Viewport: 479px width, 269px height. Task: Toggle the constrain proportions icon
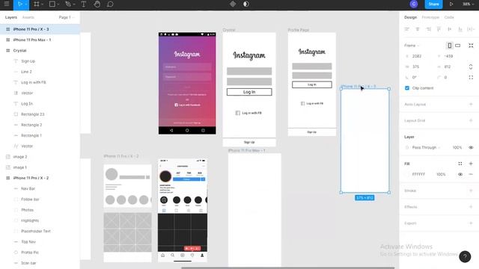[471, 67]
